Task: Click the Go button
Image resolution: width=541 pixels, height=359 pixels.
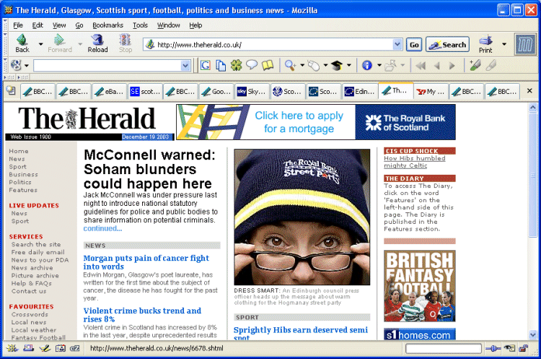Action: 414,45
